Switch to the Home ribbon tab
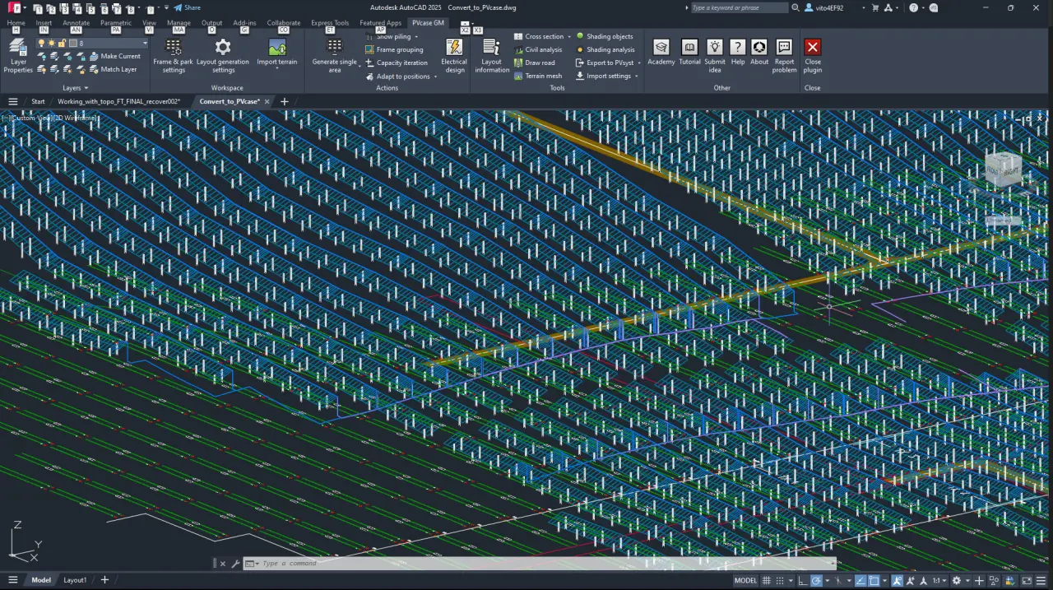This screenshot has height=590, width=1053. pyautogui.click(x=16, y=23)
